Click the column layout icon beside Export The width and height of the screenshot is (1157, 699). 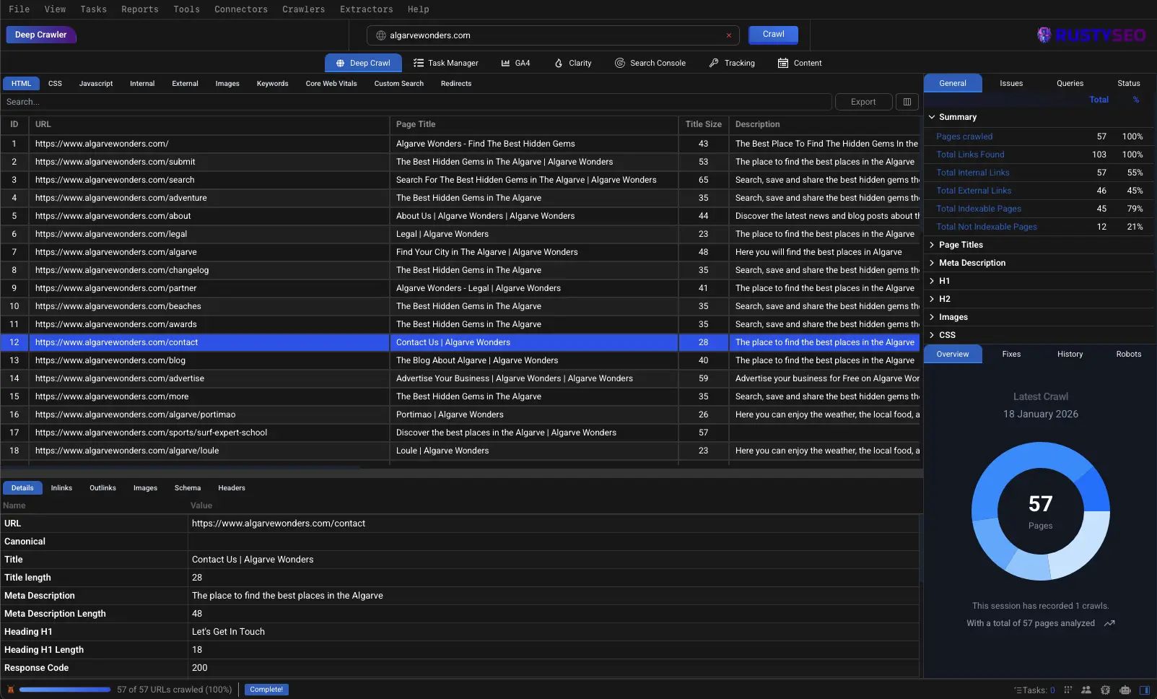click(x=907, y=101)
